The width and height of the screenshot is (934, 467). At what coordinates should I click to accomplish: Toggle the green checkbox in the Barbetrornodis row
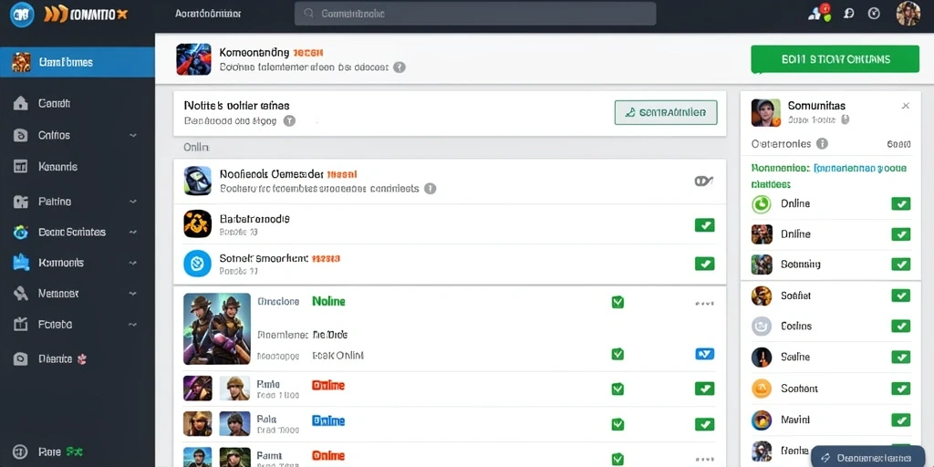705,225
